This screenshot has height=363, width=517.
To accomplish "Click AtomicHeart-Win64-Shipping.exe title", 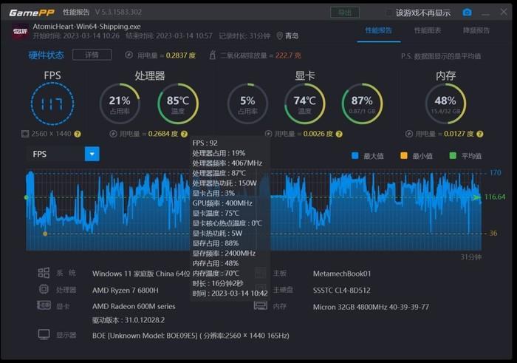I will coord(86,27).
